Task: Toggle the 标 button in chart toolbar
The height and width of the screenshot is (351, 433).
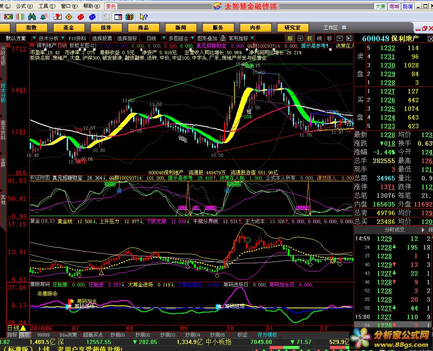Action: tap(290, 38)
